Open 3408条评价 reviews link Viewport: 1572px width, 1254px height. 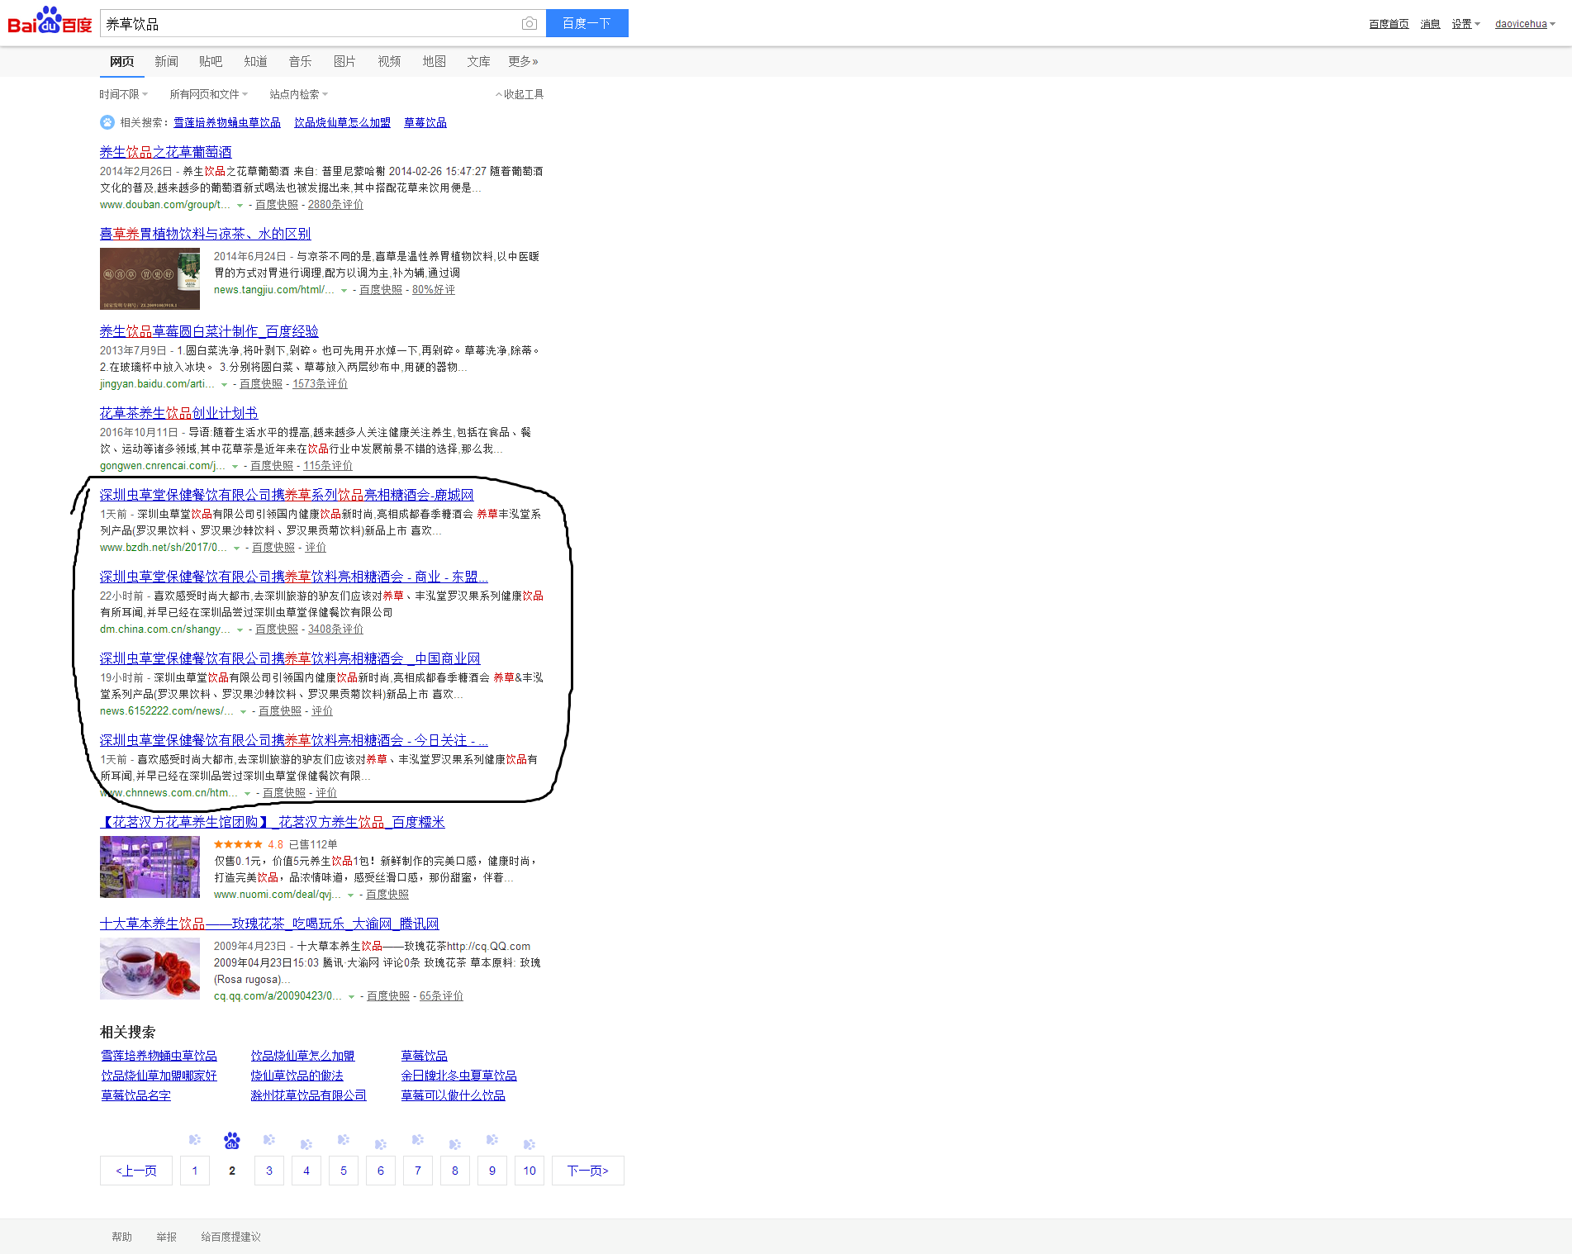click(335, 629)
